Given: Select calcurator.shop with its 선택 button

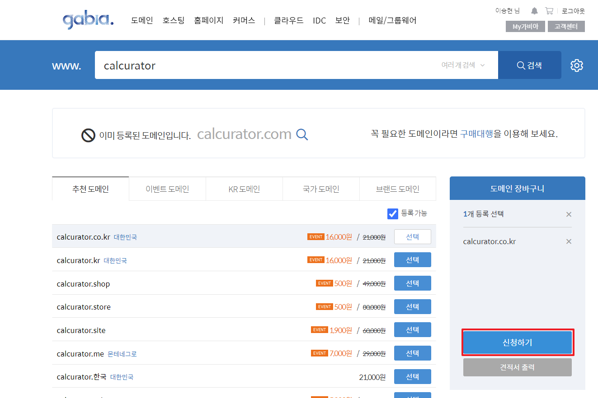Looking at the screenshot, I should pos(412,283).
